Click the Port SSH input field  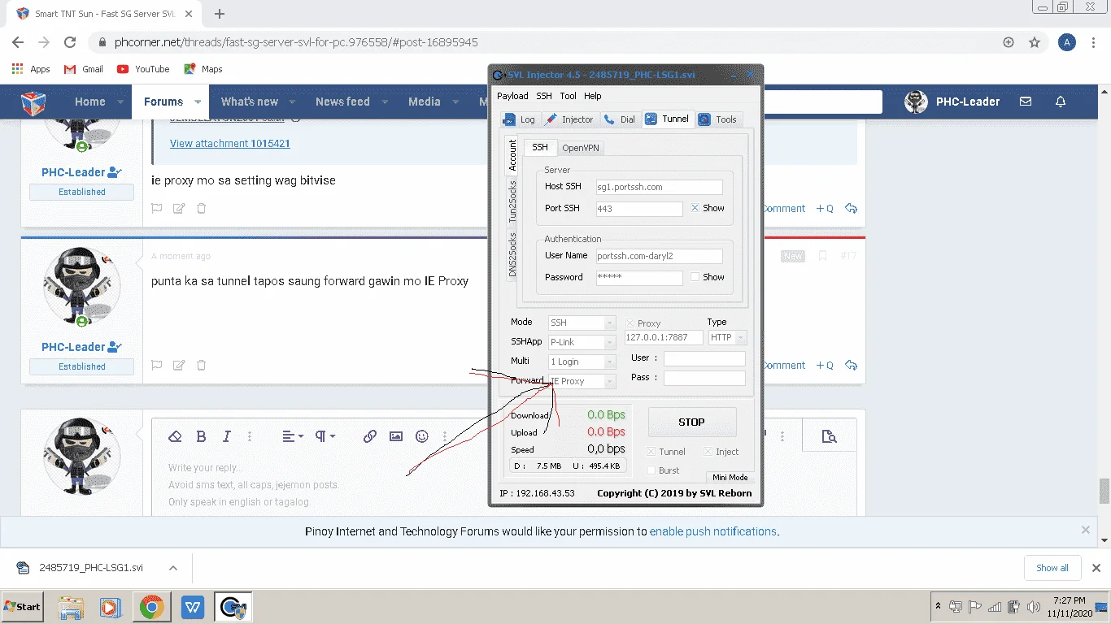click(x=638, y=209)
